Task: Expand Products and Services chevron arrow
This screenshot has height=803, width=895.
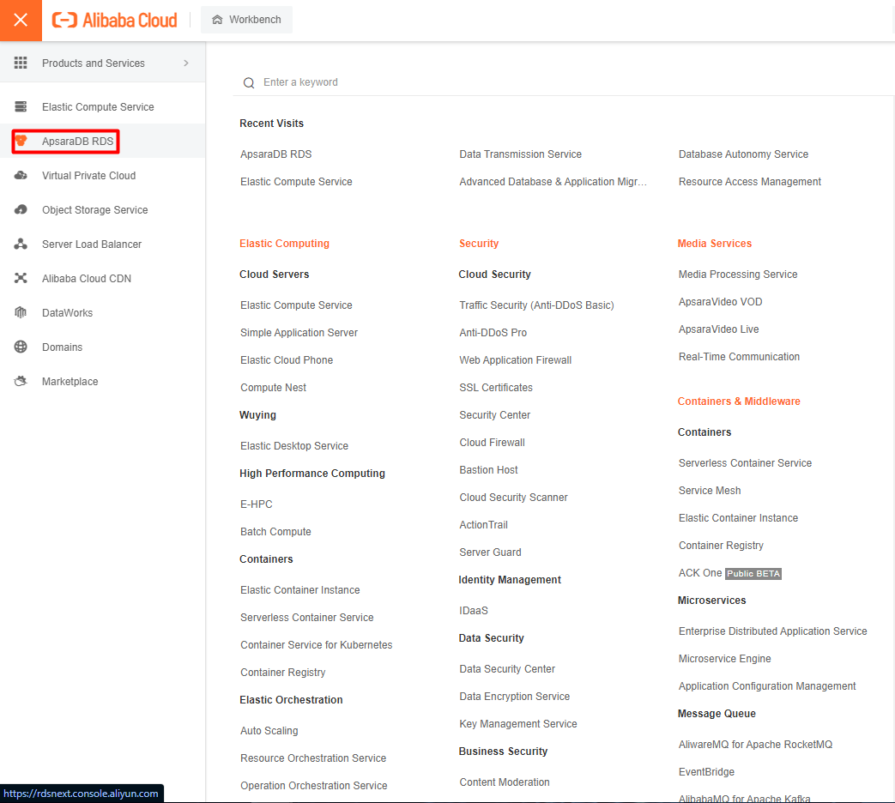Action: coord(186,63)
